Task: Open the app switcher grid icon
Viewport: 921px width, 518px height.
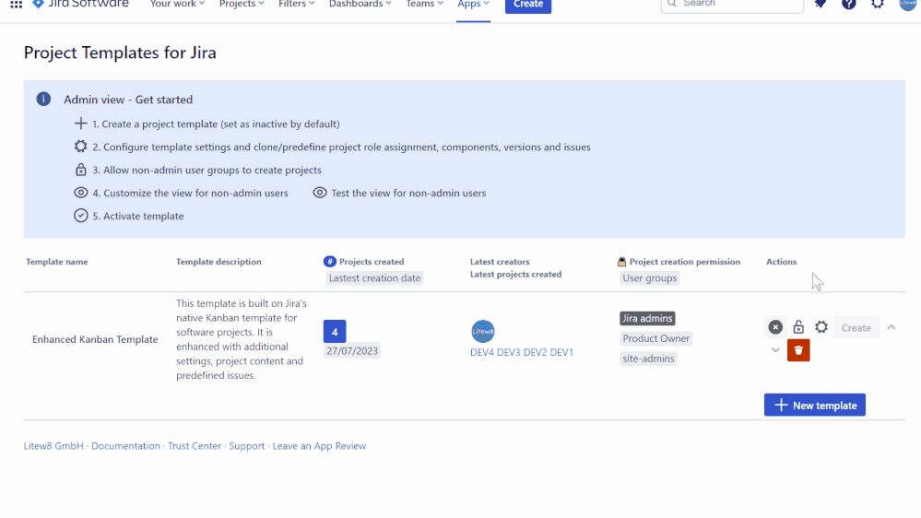Action: click(17, 4)
